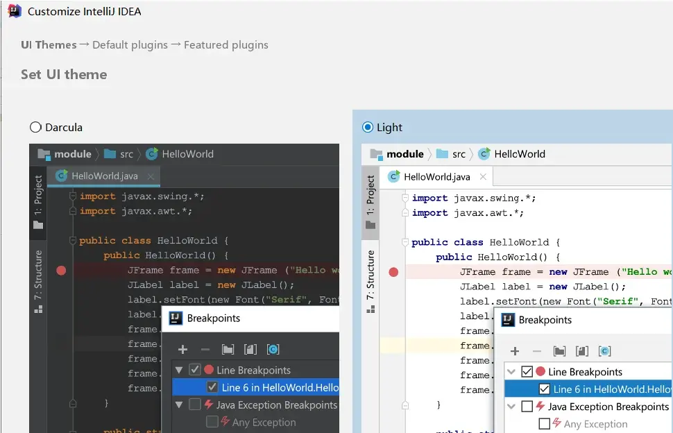The image size is (673, 433).
Task: Click HelloWorld class icon in Darcula breadcrumb
Action: click(151, 153)
